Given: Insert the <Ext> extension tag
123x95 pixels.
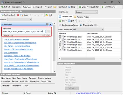Looking at the screenshot, I should [11, 53].
